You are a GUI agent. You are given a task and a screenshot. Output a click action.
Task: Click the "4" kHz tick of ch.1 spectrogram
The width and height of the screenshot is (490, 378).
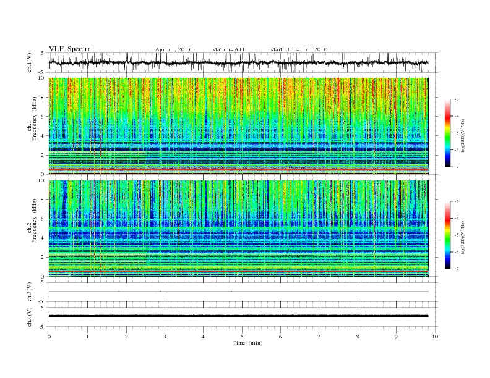[x=44, y=136]
